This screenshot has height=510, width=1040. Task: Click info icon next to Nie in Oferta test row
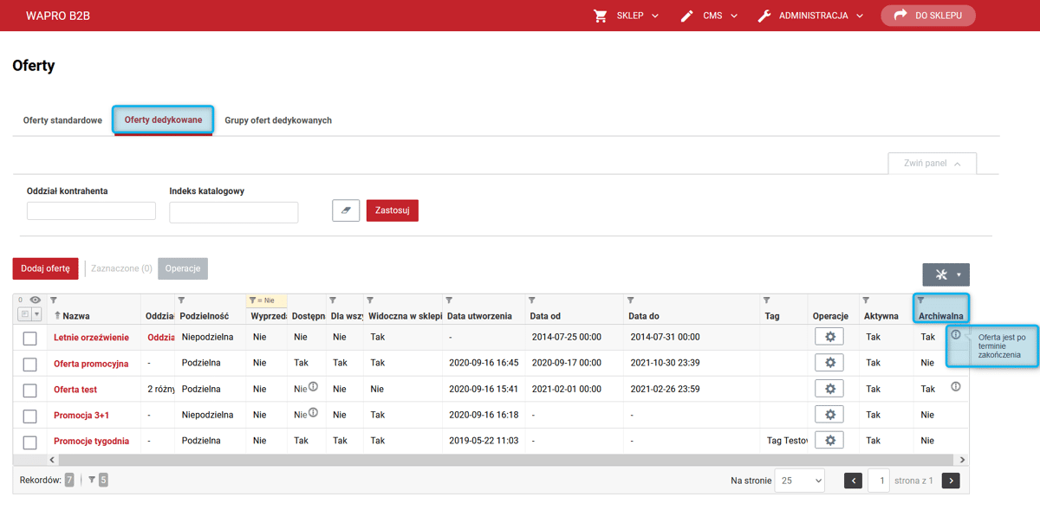coord(313,387)
